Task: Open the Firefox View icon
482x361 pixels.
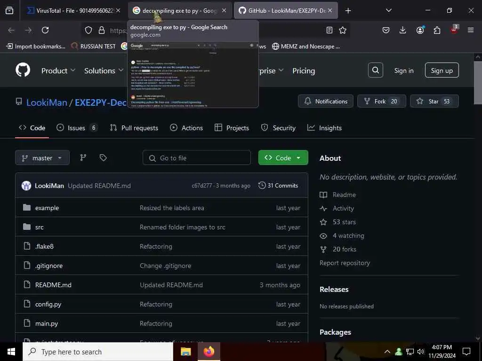Action: click(x=9, y=11)
